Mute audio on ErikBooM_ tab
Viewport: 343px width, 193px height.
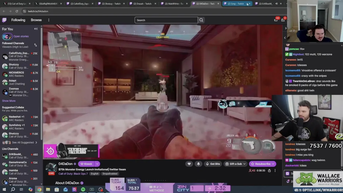pyautogui.click(x=276, y=4)
